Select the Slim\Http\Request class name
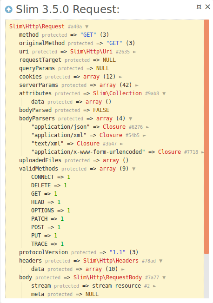 point(37,26)
